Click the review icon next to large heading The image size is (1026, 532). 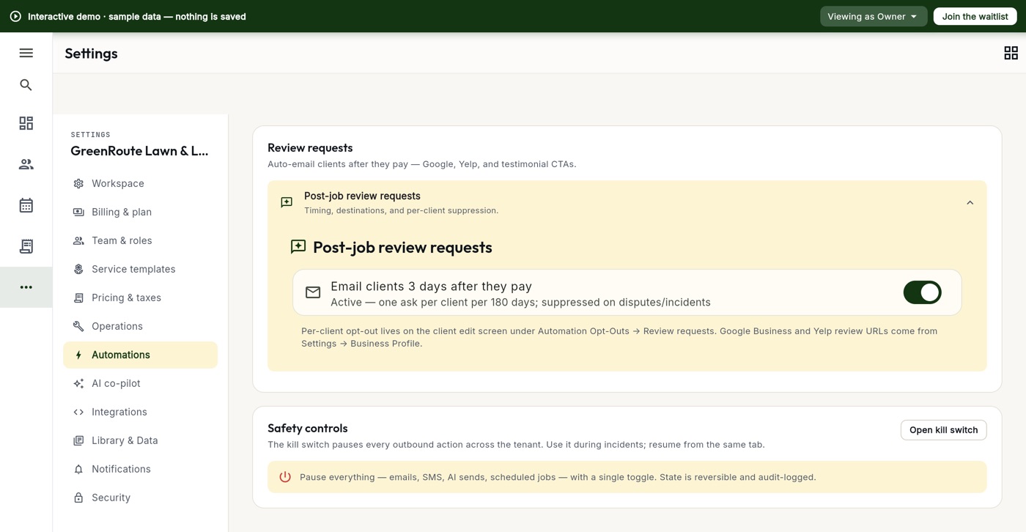[298, 247]
